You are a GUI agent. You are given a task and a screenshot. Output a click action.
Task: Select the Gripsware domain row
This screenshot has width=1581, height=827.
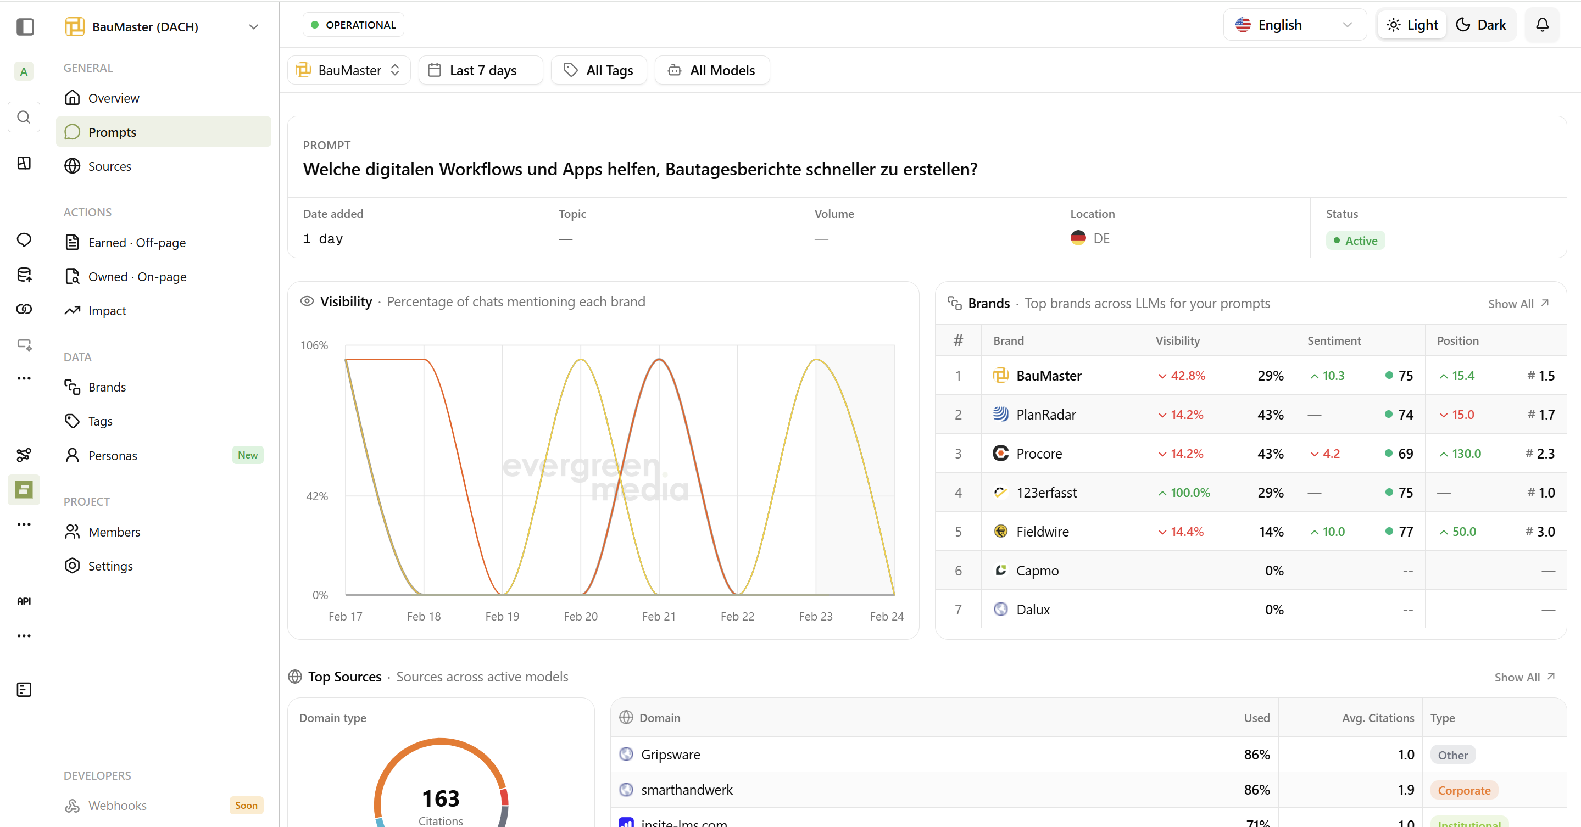[670, 754]
